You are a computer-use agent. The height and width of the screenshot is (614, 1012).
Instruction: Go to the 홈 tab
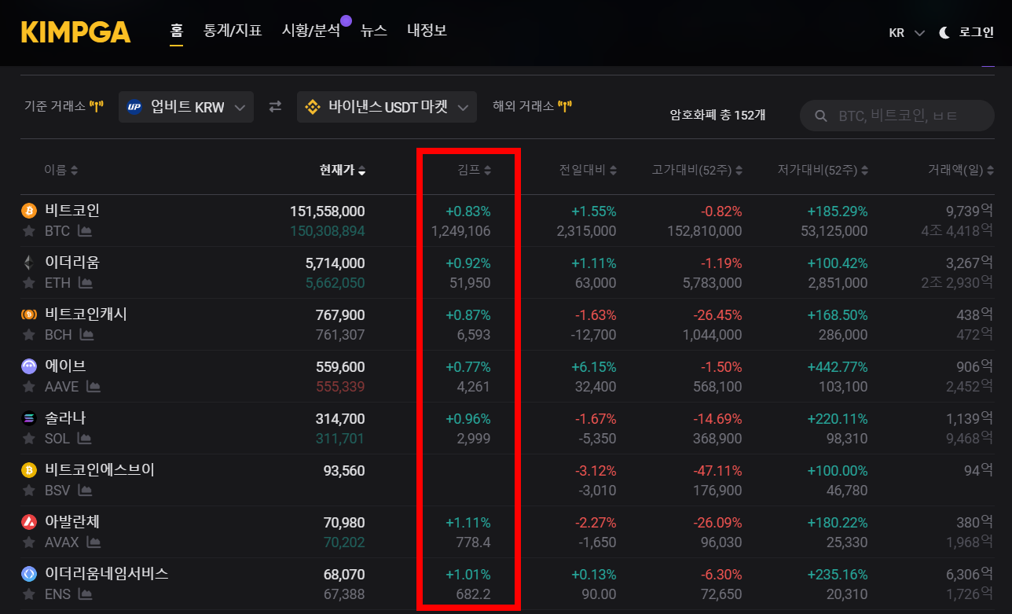pos(177,31)
